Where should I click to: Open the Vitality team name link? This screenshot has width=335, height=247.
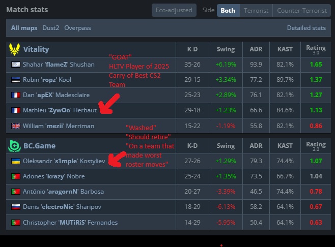pos(36,49)
